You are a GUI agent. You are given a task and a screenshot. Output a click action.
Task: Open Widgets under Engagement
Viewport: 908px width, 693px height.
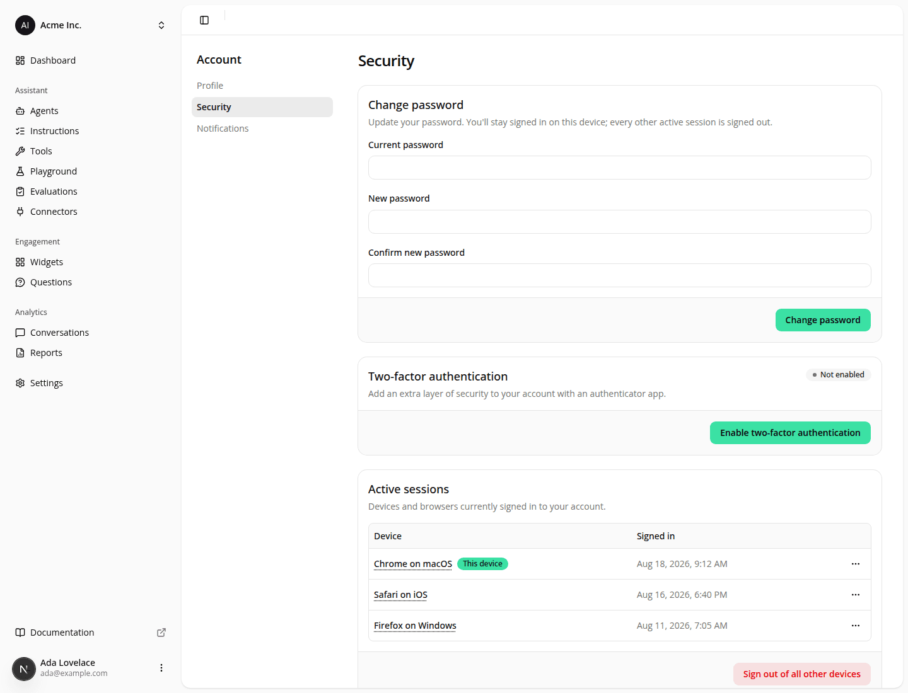91,262
